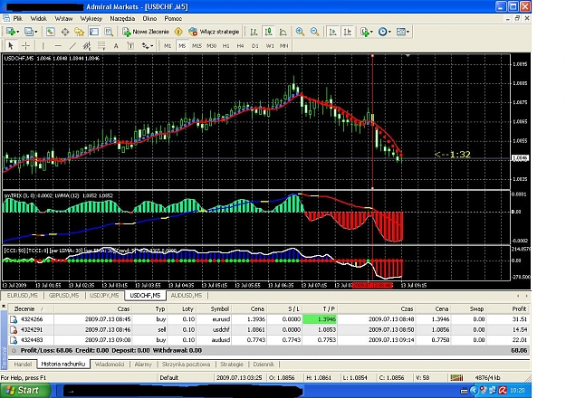The width and height of the screenshot is (566, 398).
Task: Expand the Periods dropdown arrow
Action: (389, 32)
